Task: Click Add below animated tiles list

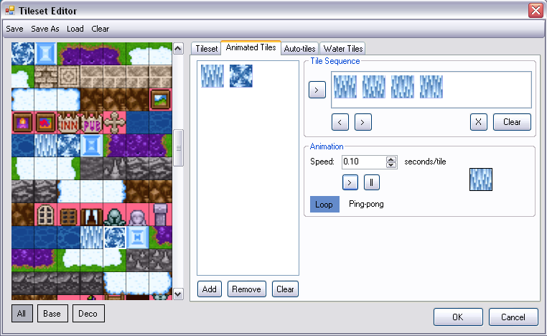Action: click(210, 289)
